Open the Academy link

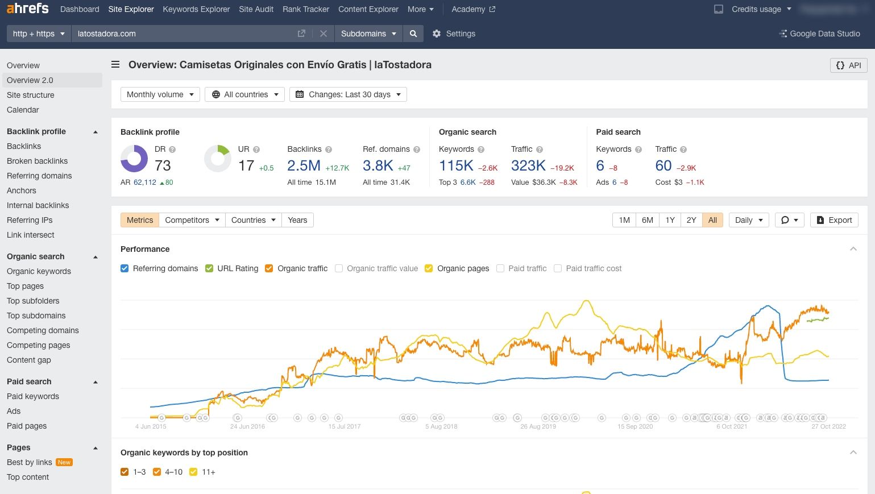click(x=473, y=9)
